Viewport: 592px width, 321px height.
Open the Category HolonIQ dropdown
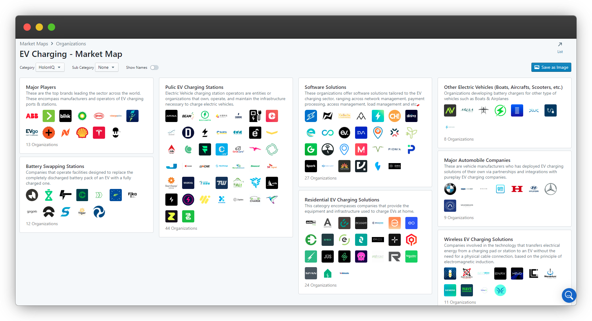(x=50, y=67)
